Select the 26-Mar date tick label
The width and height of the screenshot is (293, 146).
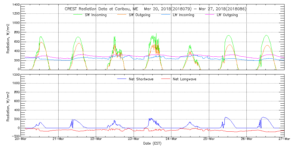coord(246,139)
